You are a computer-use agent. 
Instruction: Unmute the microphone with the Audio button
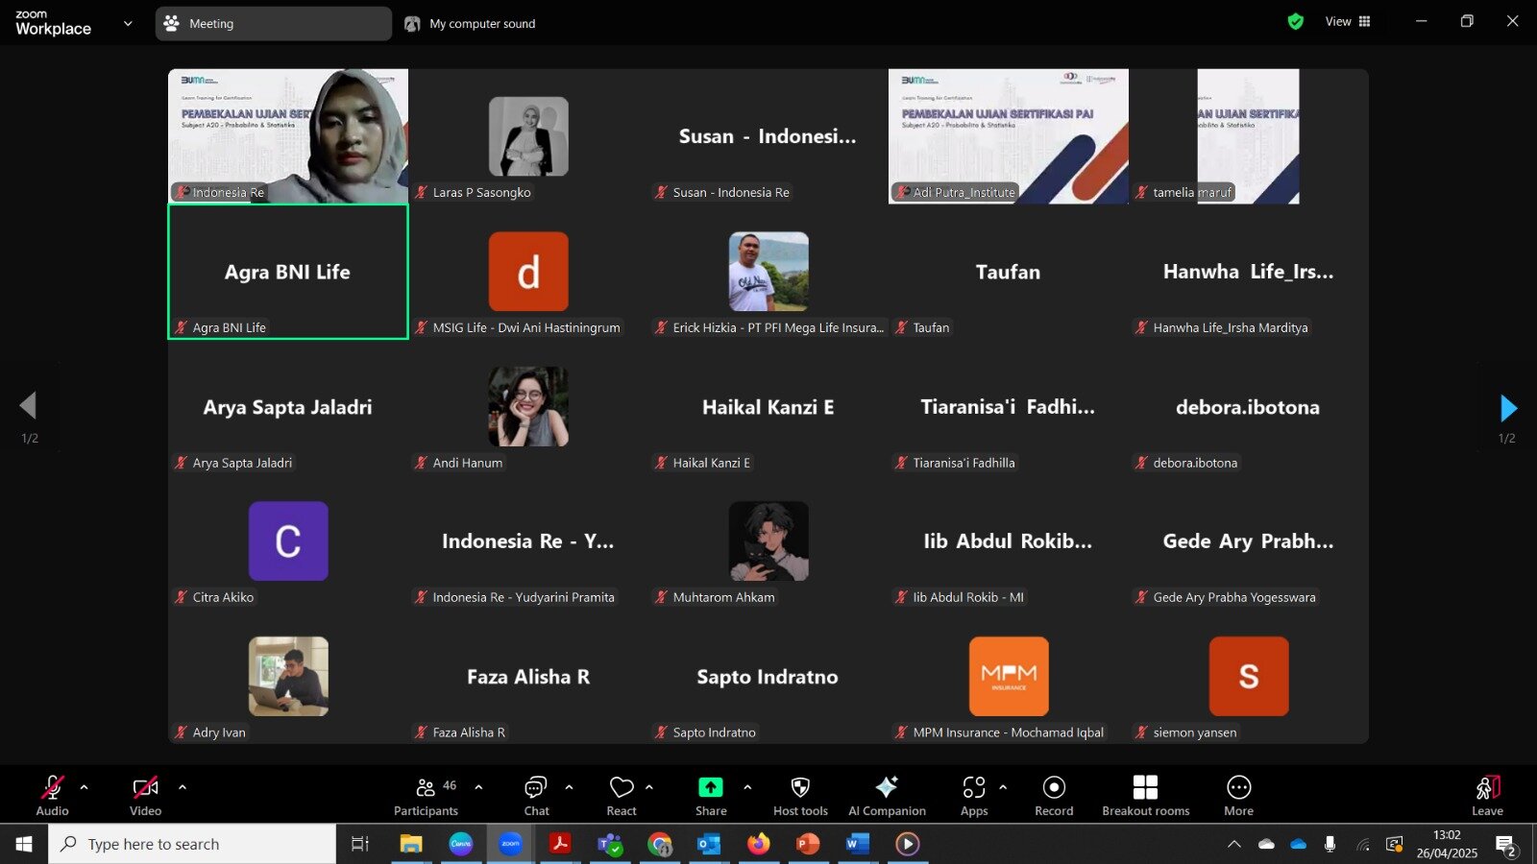pyautogui.click(x=52, y=796)
